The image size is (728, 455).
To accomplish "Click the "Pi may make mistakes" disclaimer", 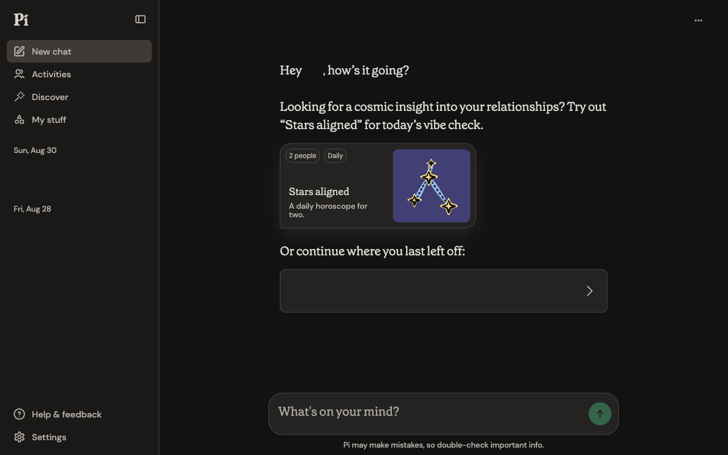I will tap(444, 445).
